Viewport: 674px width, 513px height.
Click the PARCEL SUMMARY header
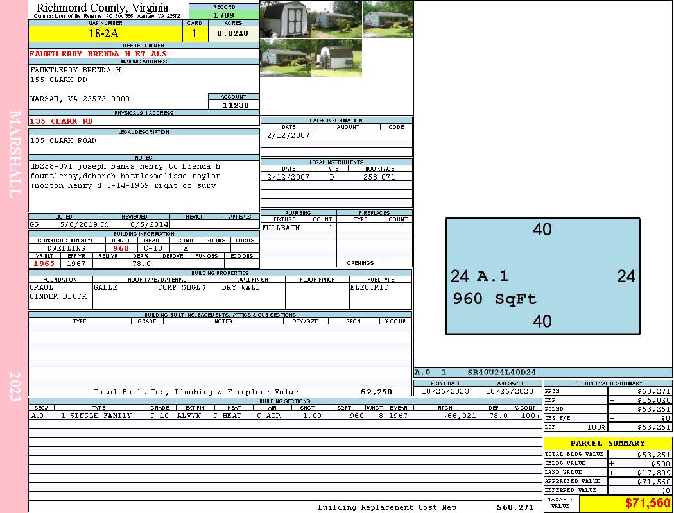[x=607, y=443]
